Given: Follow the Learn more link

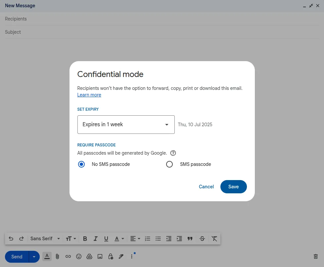Looking at the screenshot, I should (x=89, y=95).
